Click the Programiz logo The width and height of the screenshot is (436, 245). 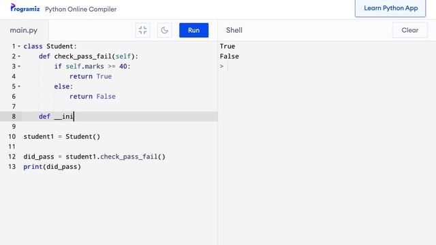[x=25, y=8]
